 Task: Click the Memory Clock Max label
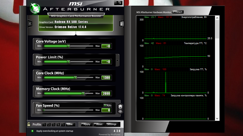pos(97,93)
